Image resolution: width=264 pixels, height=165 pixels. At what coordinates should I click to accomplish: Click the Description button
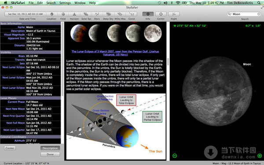click(50, 148)
